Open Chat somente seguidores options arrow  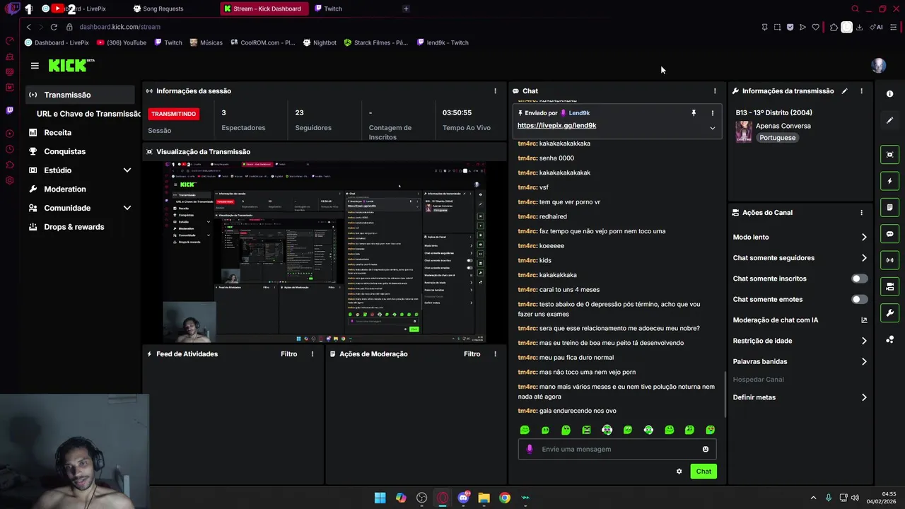click(863, 258)
